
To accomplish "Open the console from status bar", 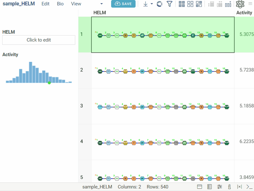I will click(x=249, y=187).
